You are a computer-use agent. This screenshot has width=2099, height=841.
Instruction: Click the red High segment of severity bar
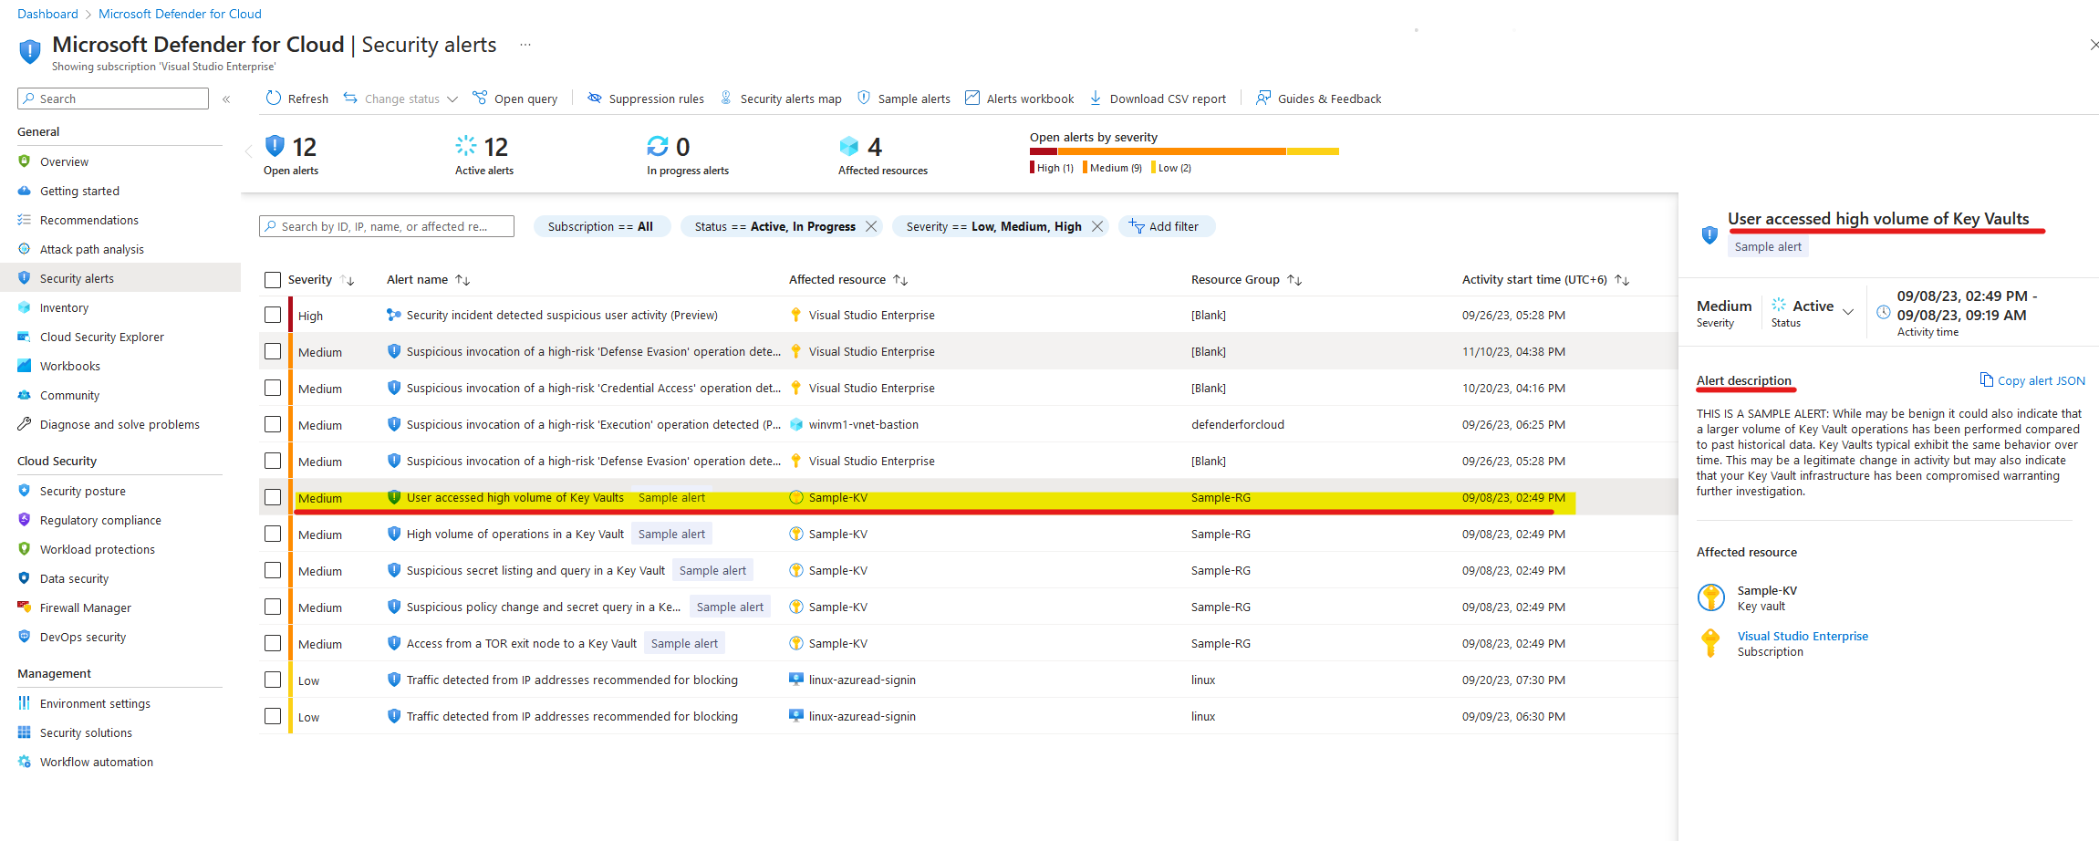pyautogui.click(x=1043, y=151)
